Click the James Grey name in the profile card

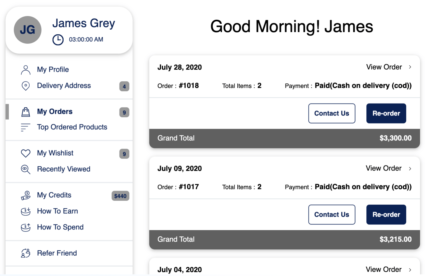point(84,23)
